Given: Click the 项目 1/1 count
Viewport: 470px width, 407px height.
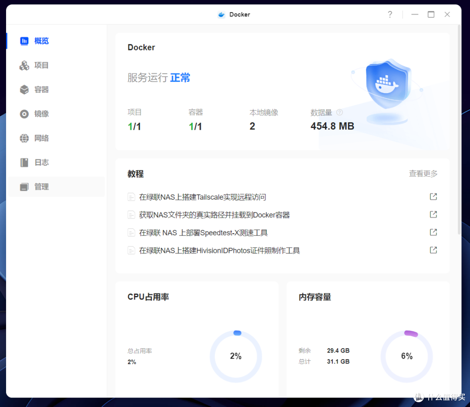Looking at the screenshot, I should (x=134, y=126).
